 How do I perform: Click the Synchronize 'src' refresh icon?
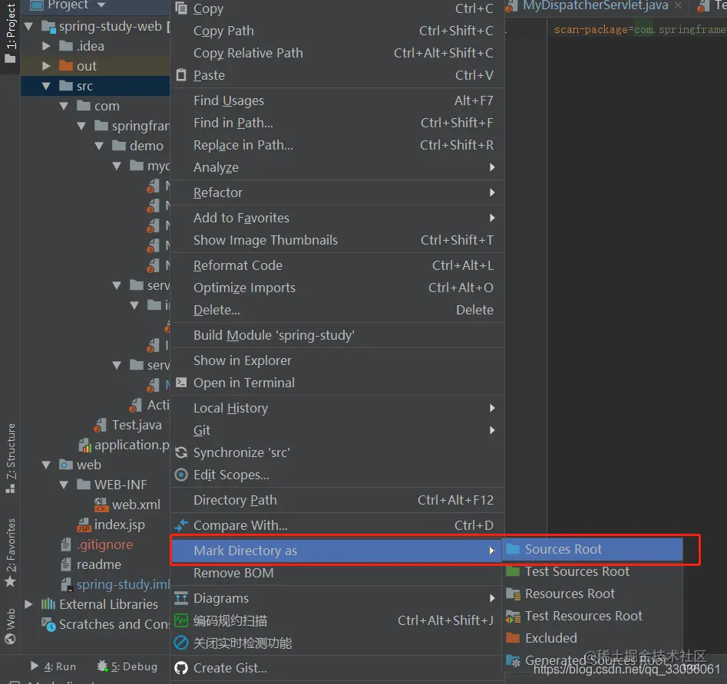(181, 452)
